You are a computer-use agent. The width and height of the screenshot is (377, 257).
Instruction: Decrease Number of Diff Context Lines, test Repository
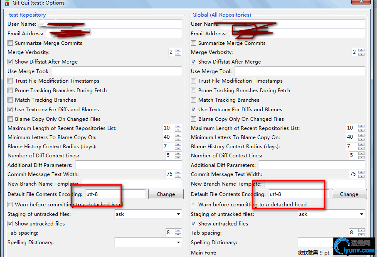[178, 157]
